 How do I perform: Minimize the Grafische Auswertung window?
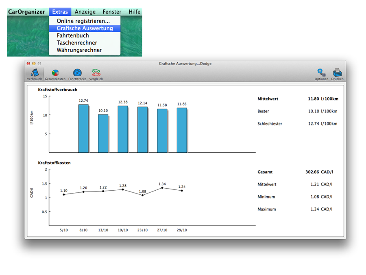[34, 64]
